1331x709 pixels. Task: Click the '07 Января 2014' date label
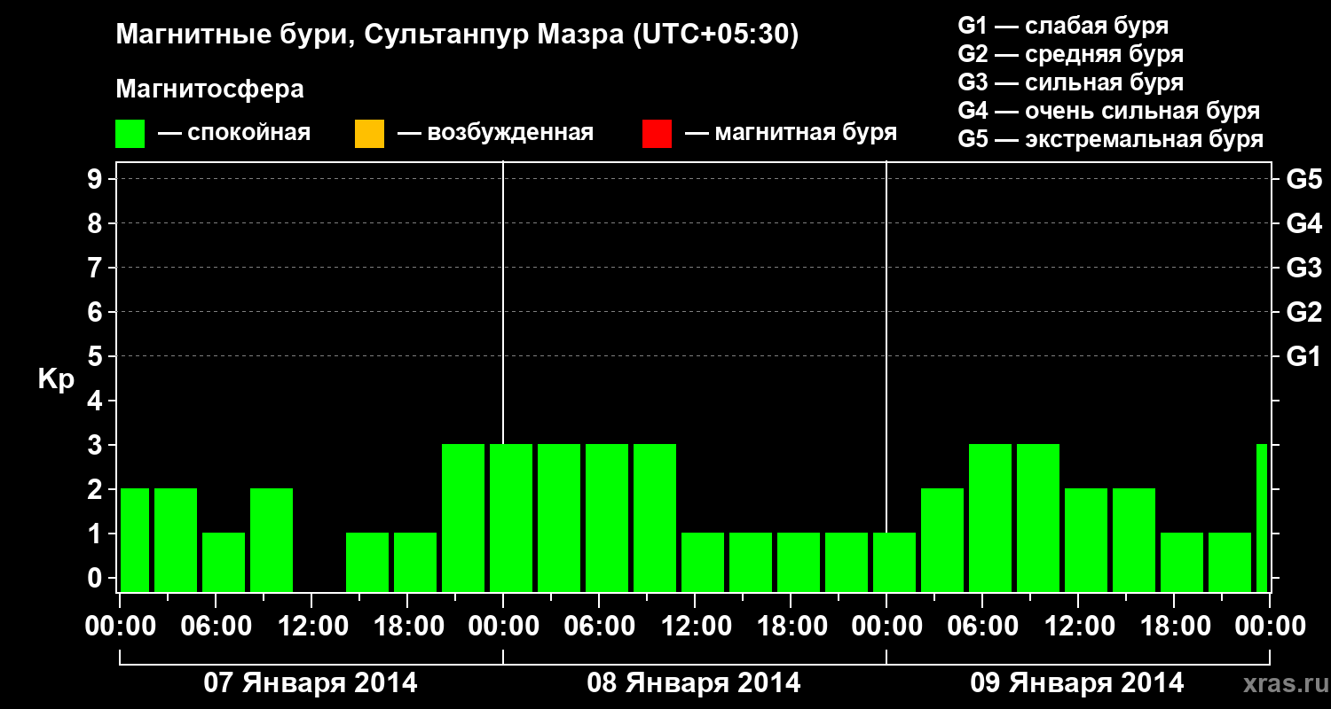click(311, 683)
